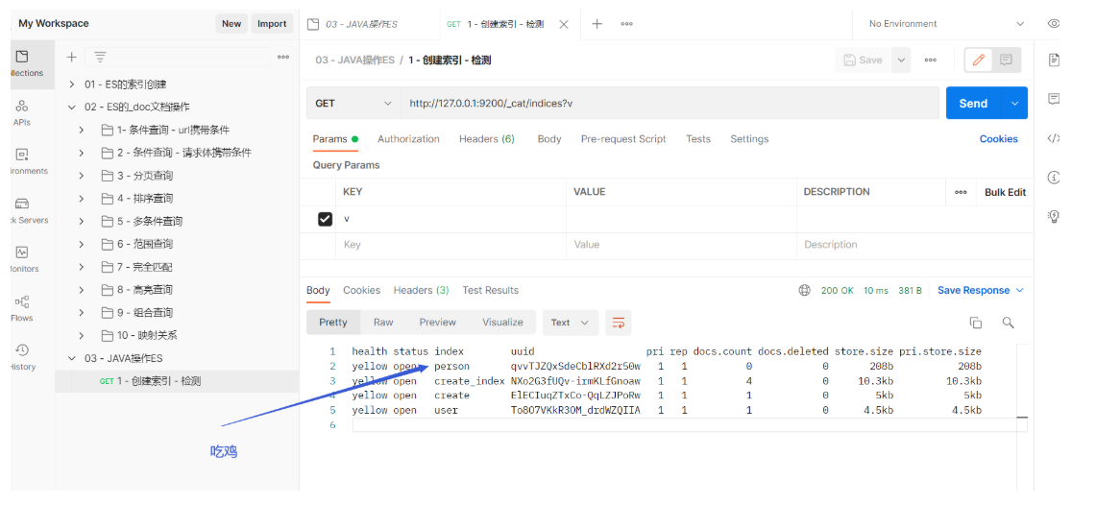Switch to the Tests tab
This screenshot has height=528, width=1096.
[x=698, y=139]
